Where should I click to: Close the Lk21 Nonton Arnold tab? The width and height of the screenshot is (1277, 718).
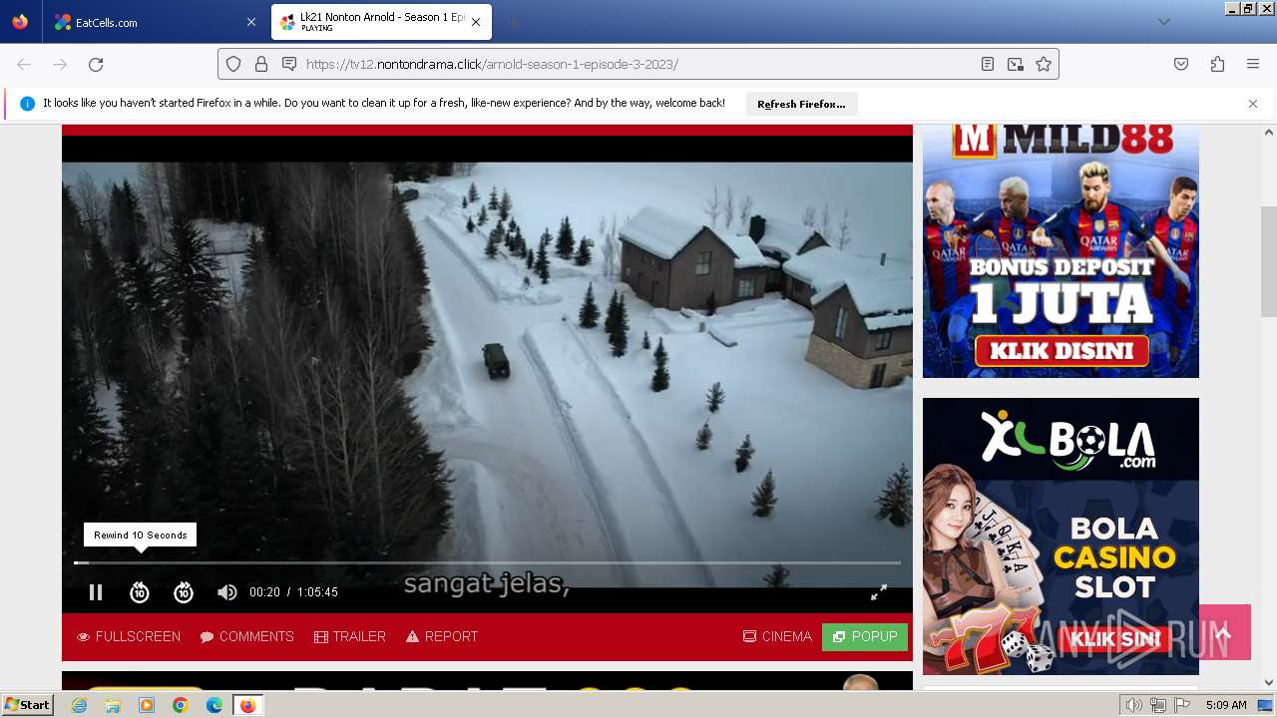476,22
